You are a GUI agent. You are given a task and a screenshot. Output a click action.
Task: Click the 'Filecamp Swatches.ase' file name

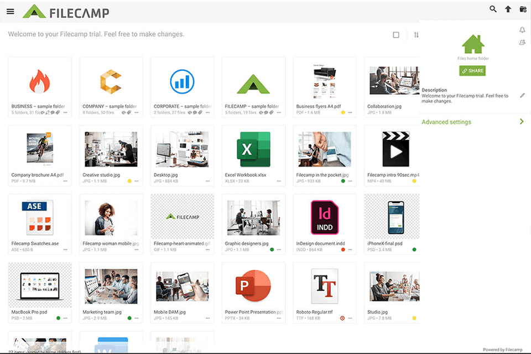click(x=35, y=243)
